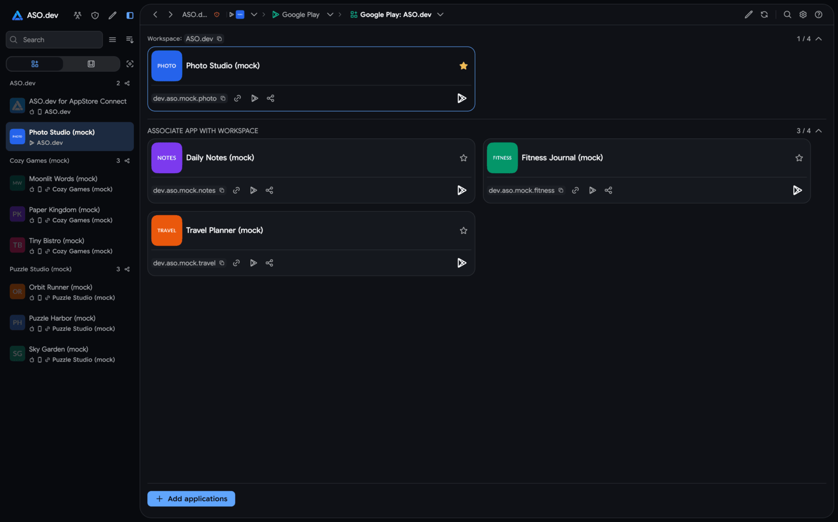Open Google Play for Travel Planner card
The height and width of the screenshot is (522, 838).
461,263
